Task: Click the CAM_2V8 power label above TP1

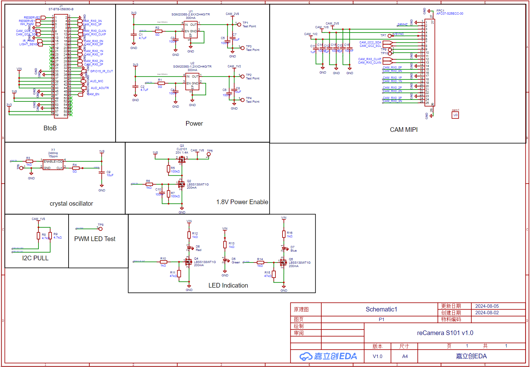Action: 232,14
